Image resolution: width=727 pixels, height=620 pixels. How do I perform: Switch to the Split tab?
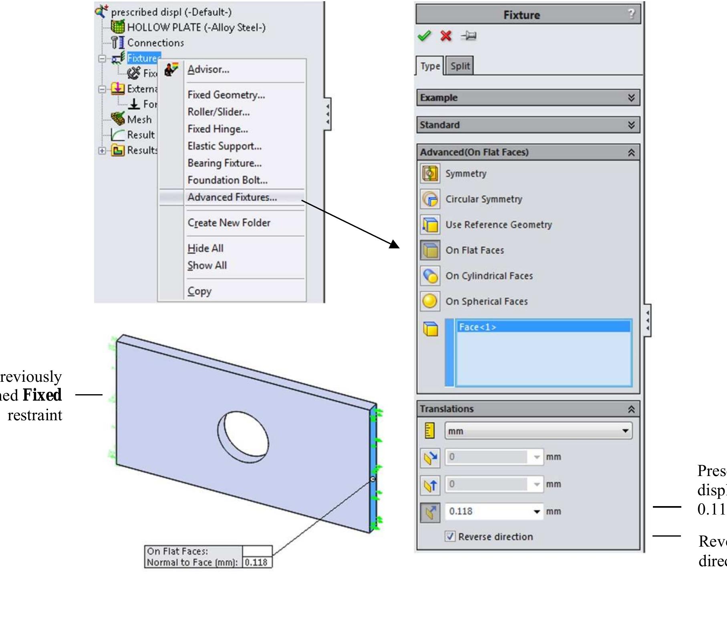tap(459, 66)
